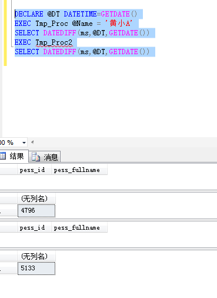Image resolution: width=217 pixels, height=298 pixels.
Task: Click pess_id header in first result grid
Action: click(34, 170)
